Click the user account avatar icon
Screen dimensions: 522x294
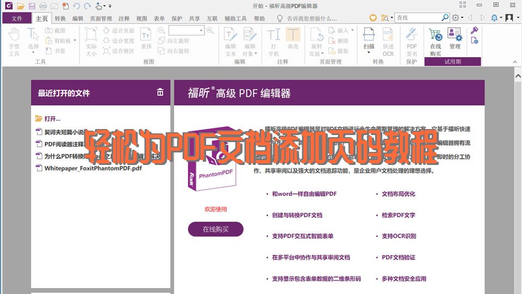(x=509, y=17)
